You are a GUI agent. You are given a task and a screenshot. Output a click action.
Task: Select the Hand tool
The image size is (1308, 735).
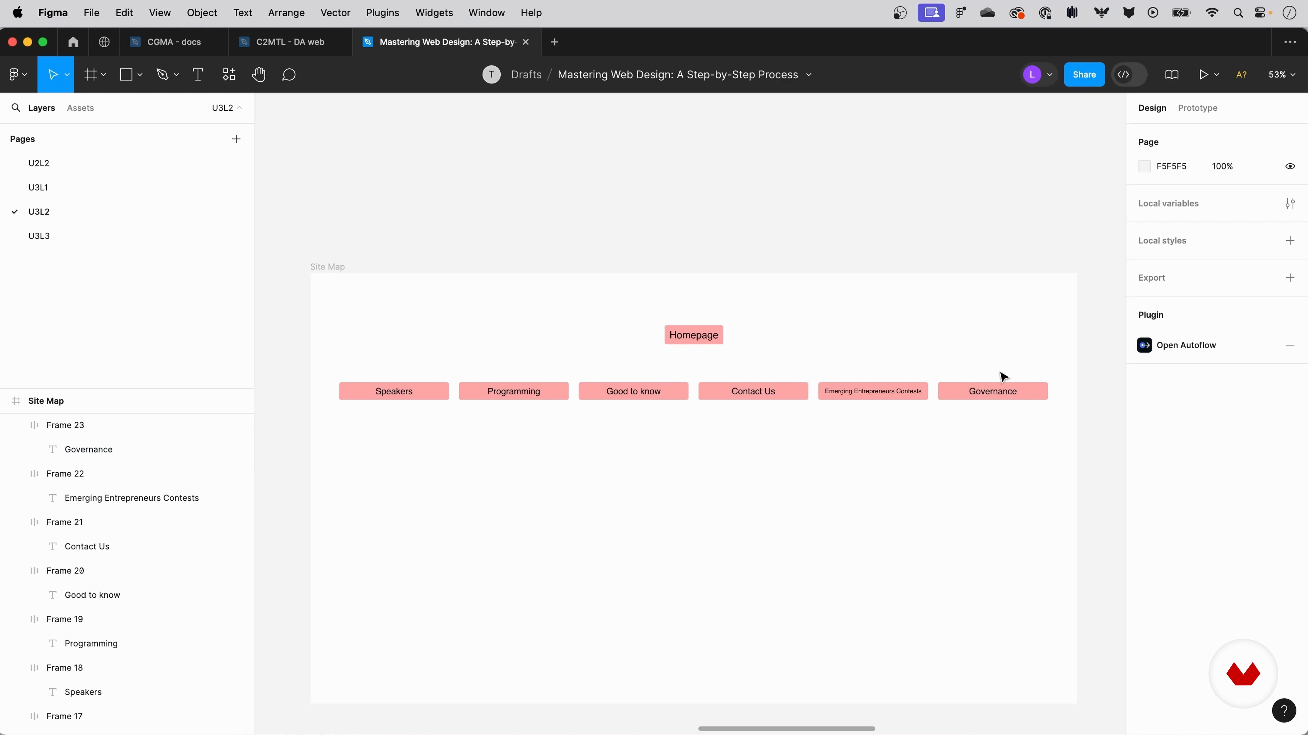[x=259, y=75]
